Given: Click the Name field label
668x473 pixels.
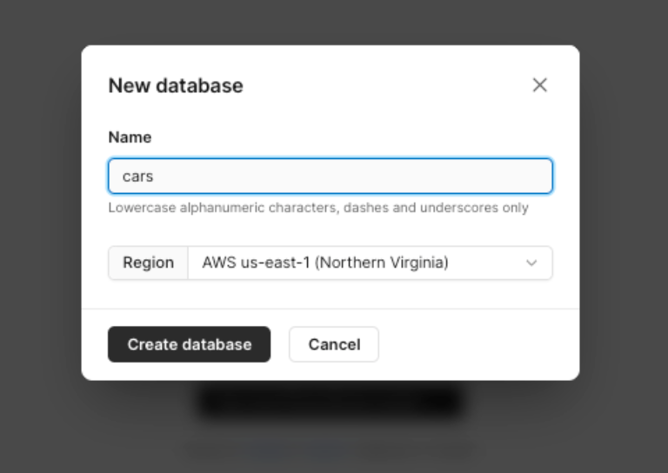Looking at the screenshot, I should (x=130, y=137).
